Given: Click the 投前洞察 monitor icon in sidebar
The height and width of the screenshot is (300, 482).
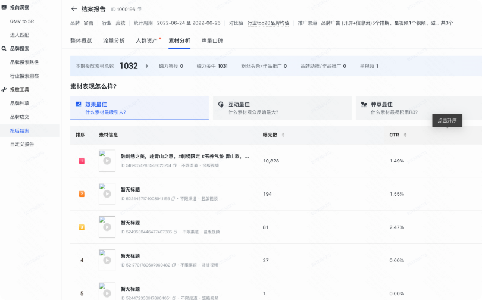Looking at the screenshot, I should [x=4, y=7].
